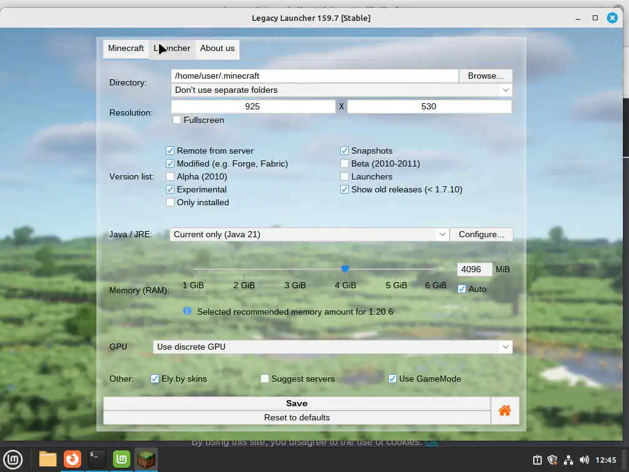Save the settings
Image resolution: width=629 pixels, height=472 pixels.
297,403
